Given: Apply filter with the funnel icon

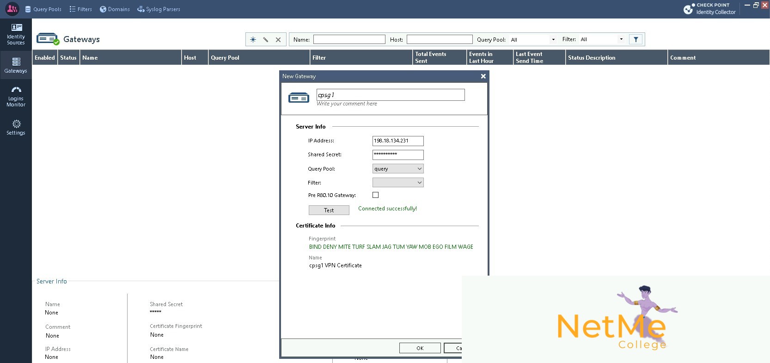Looking at the screenshot, I should click(x=636, y=39).
